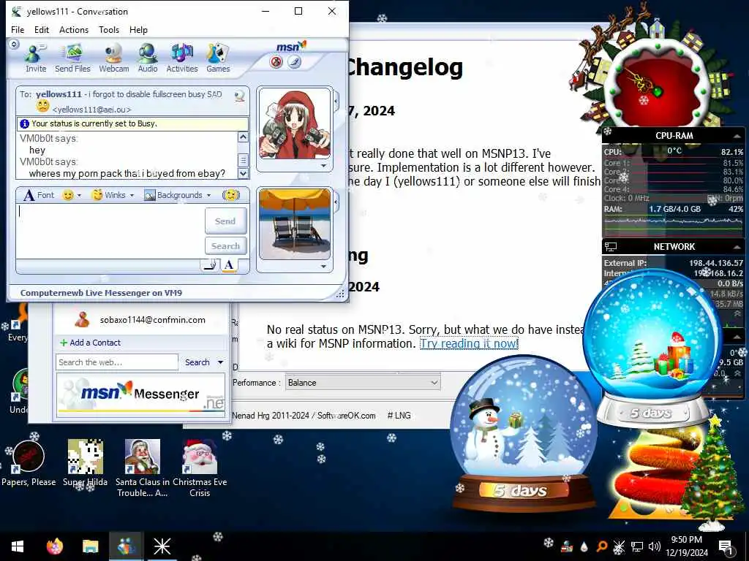The image size is (749, 561).
Task: Toggle the toolbar collapse button
Action: tap(14, 45)
